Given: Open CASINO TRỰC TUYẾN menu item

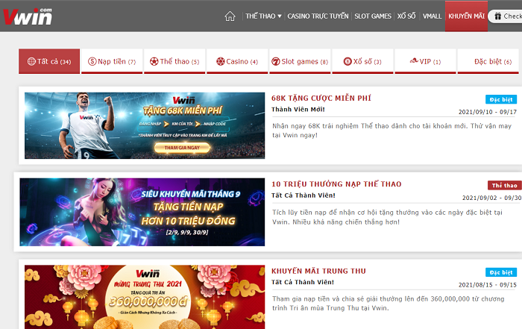Looking at the screenshot, I should point(318,16).
